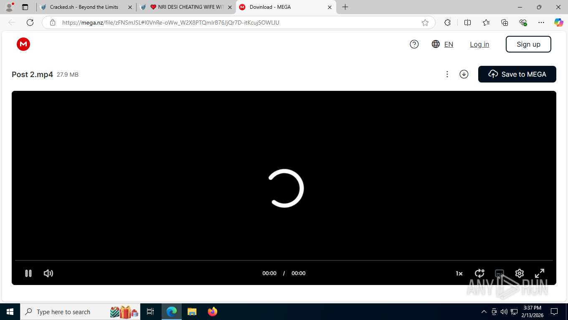Launch Firefox from the taskbar
Image resolution: width=568 pixels, height=320 pixels.
pyautogui.click(x=213, y=312)
